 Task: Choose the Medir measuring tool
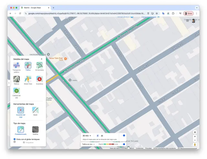[36, 110]
